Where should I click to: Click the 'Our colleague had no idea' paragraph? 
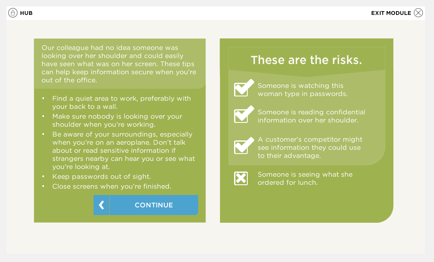tap(119, 64)
